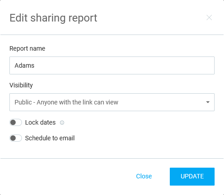Screen dimensions: 224x195
Task: Select the word 'Public' in visibility box
Action: (23, 102)
